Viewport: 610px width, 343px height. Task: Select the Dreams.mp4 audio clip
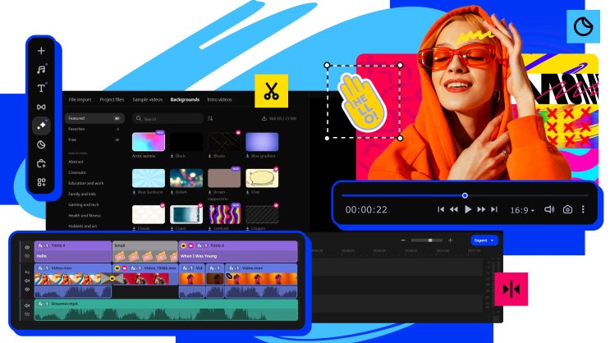point(166,310)
